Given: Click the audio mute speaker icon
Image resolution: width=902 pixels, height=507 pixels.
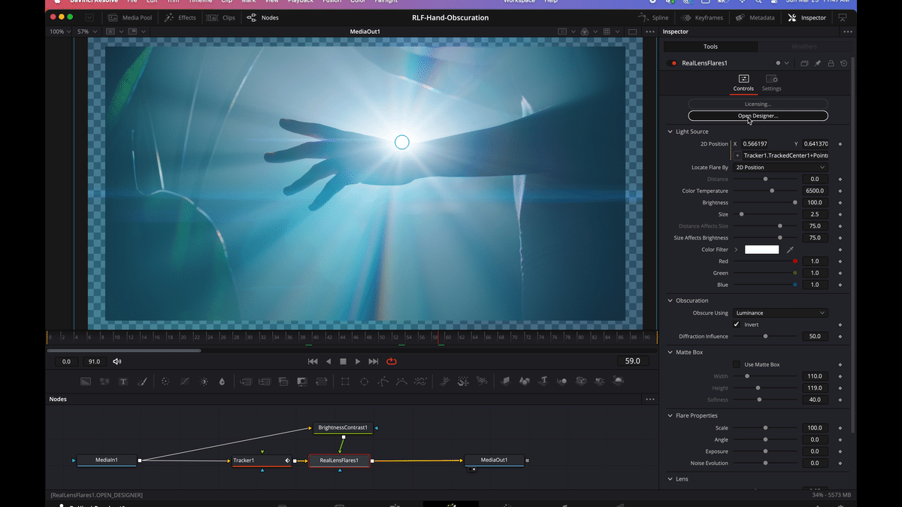Looking at the screenshot, I should point(117,361).
